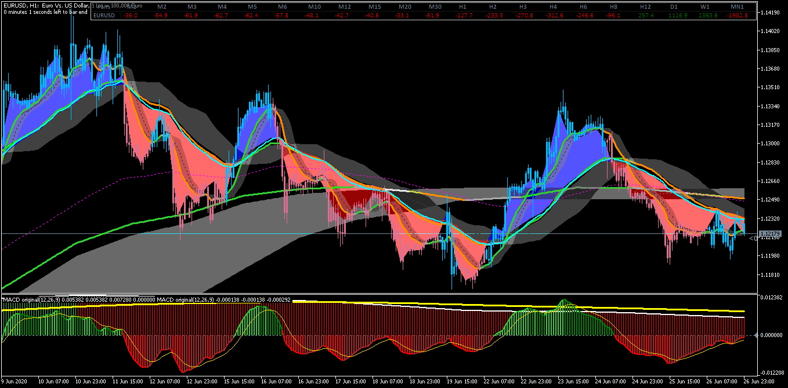Click the '0 minutes 1 seconds left to bar end' label
This screenshot has height=388, width=788.
coord(45,12)
